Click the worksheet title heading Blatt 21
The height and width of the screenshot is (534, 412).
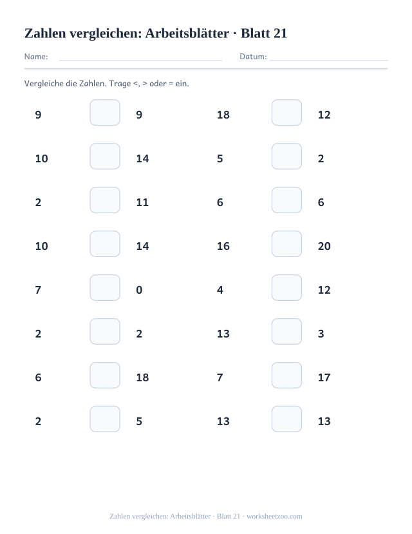tap(156, 33)
